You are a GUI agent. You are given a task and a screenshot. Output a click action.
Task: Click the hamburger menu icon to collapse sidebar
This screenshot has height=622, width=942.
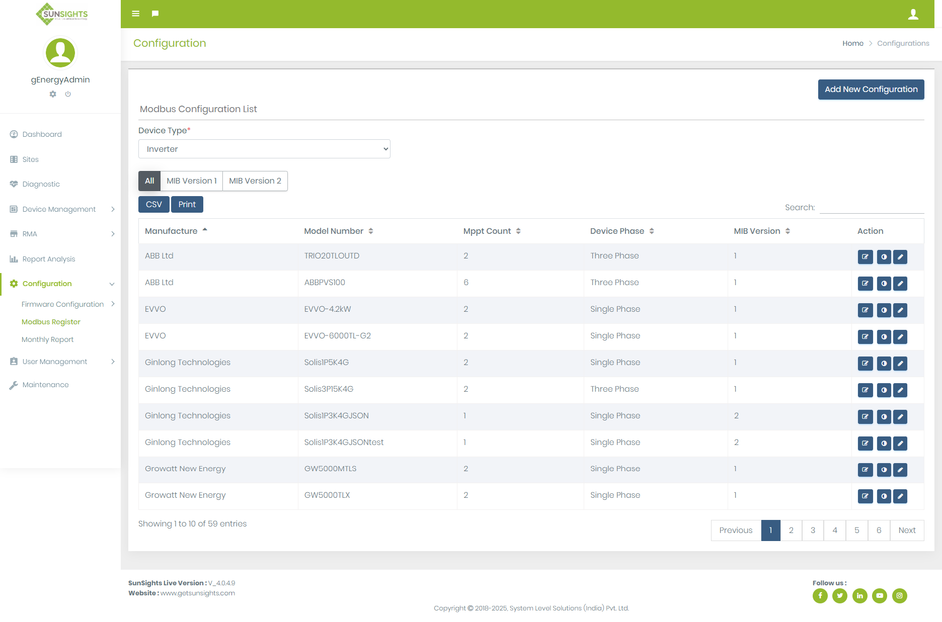pos(135,14)
